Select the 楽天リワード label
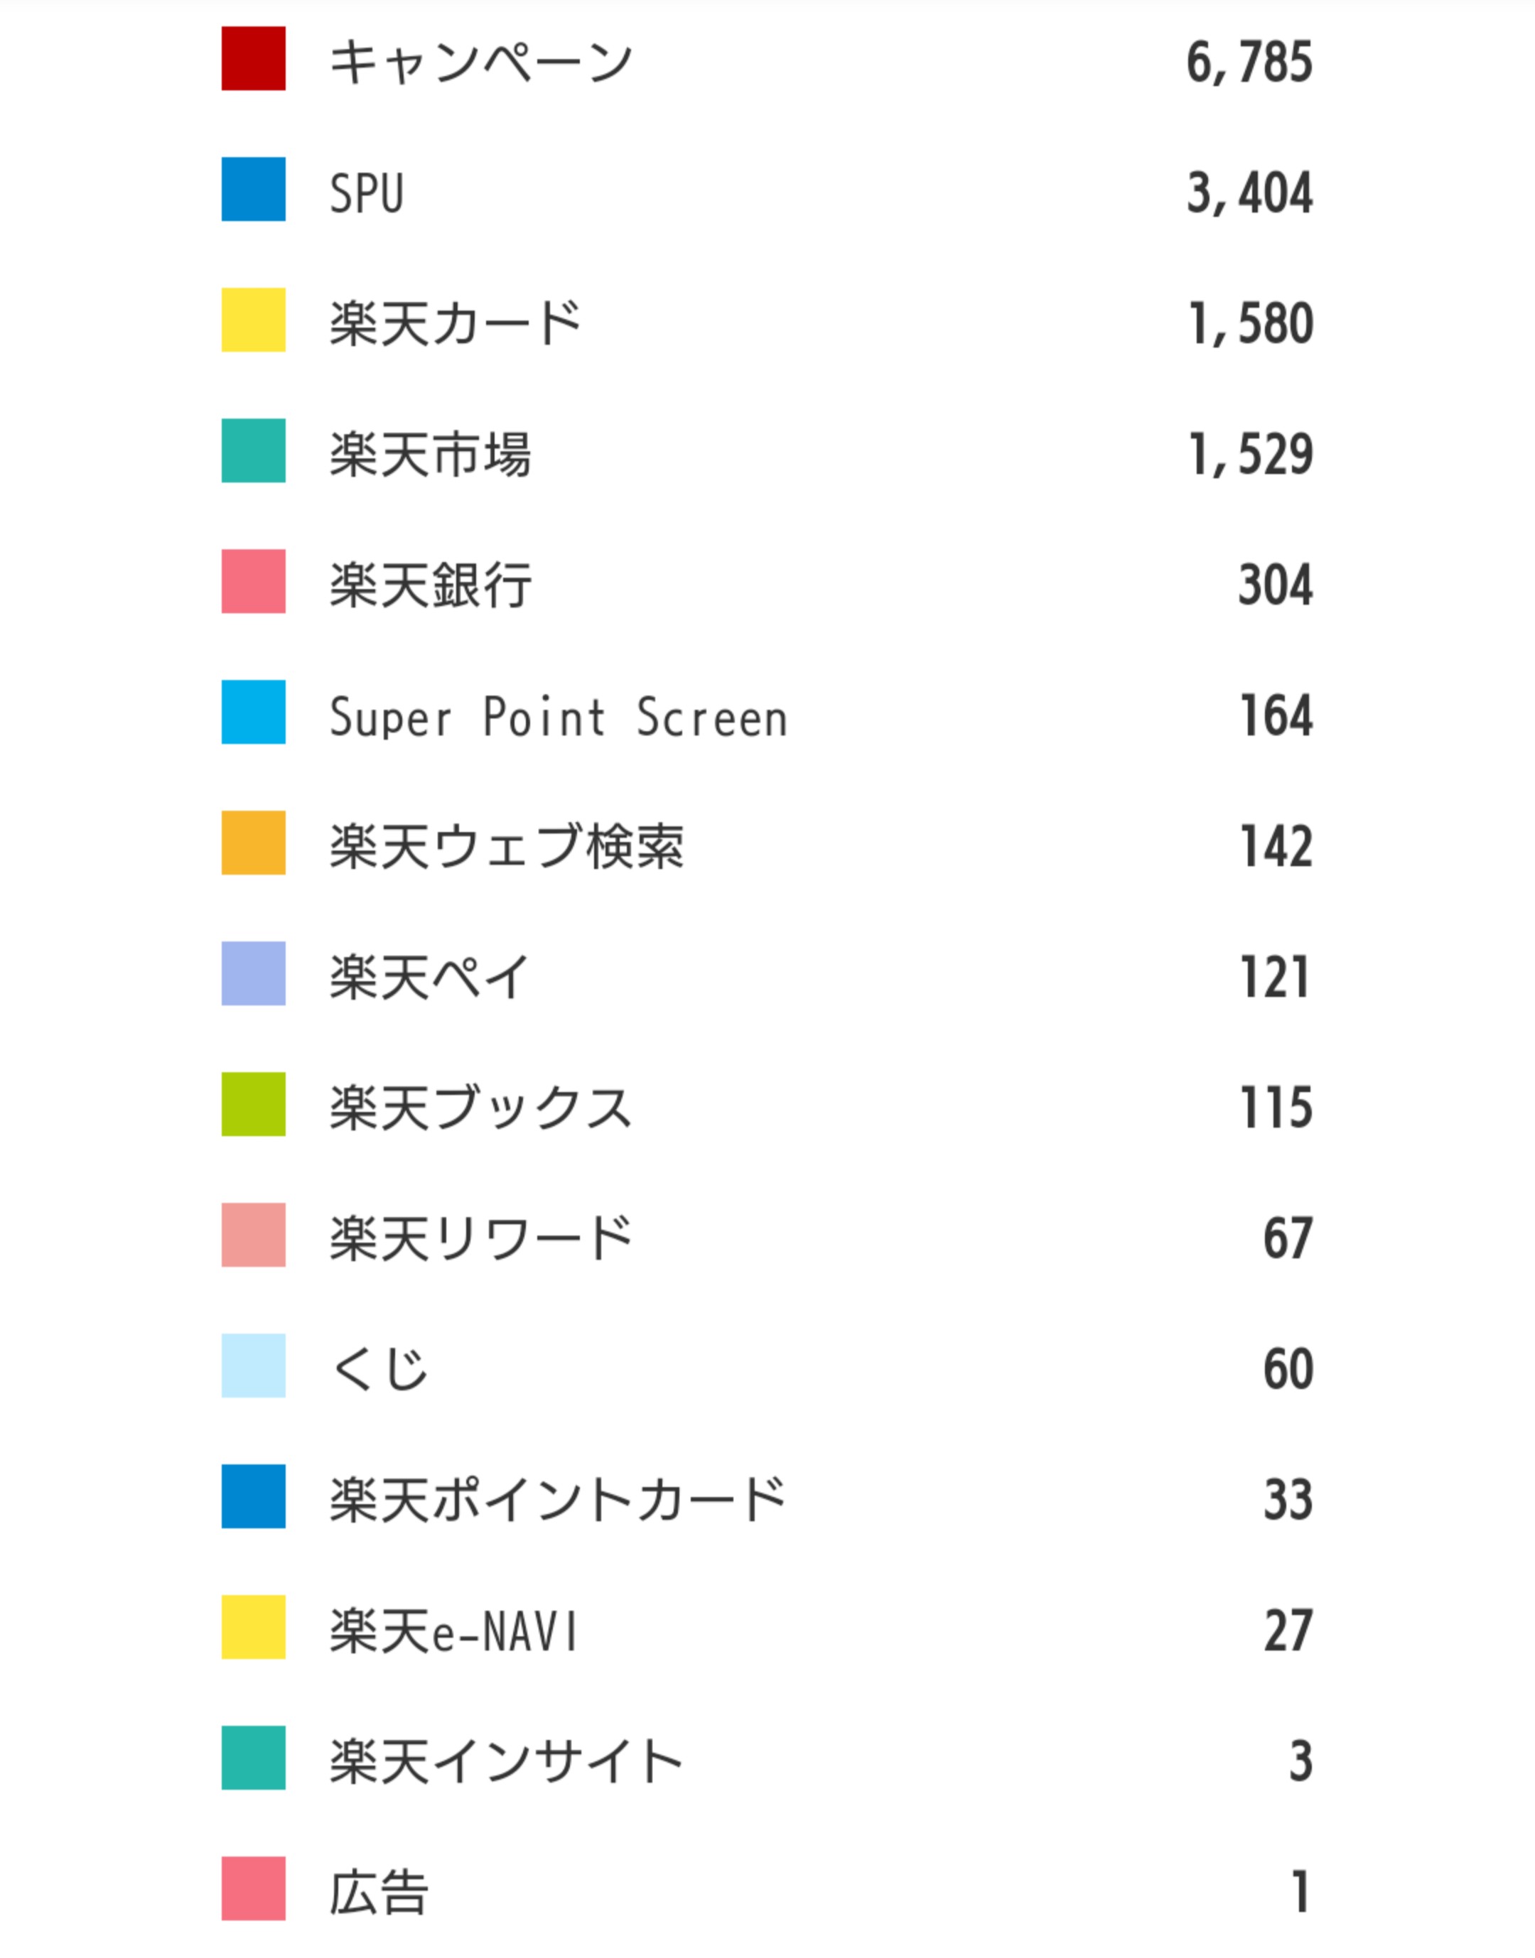Image resolution: width=1535 pixels, height=1958 pixels. pos(481,1238)
